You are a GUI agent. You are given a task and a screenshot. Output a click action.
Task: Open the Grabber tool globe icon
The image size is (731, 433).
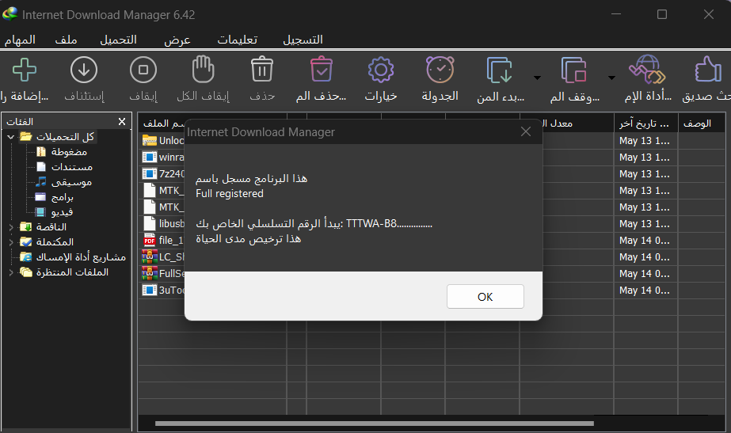[x=647, y=70]
